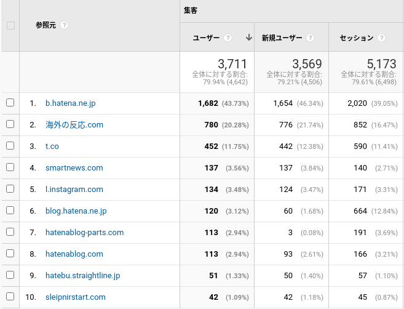Open the hatenablog.com referrer link
Screen dimensions: 404x309
[74, 254]
